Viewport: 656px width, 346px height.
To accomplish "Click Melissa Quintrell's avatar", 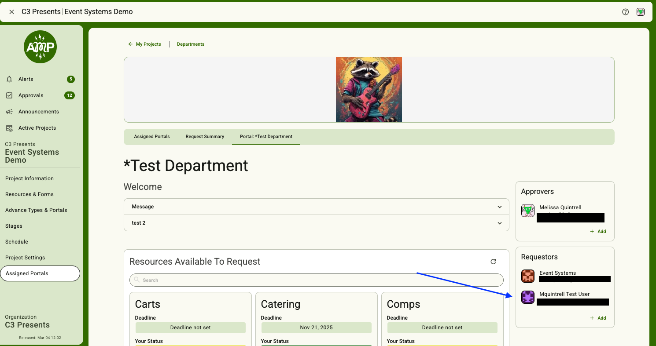I will pyautogui.click(x=528, y=211).
